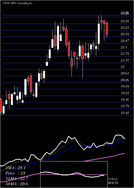Viewport: 134px width, 188px height.
Task: Select the 23.21 price axis label
Action: 125,28
